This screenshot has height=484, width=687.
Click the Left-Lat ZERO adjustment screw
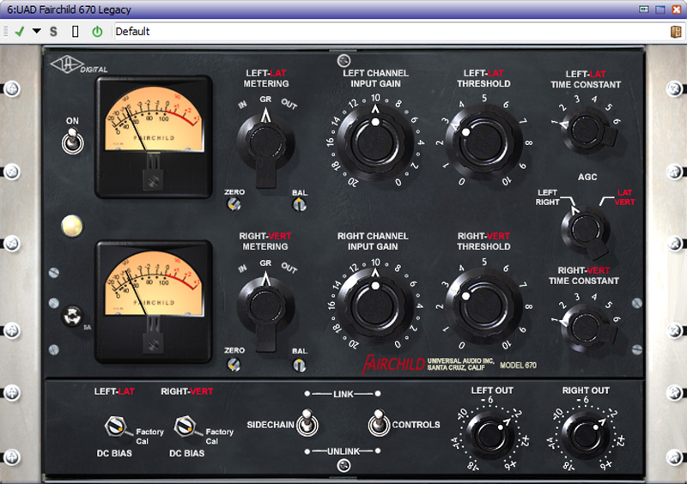coord(234,203)
